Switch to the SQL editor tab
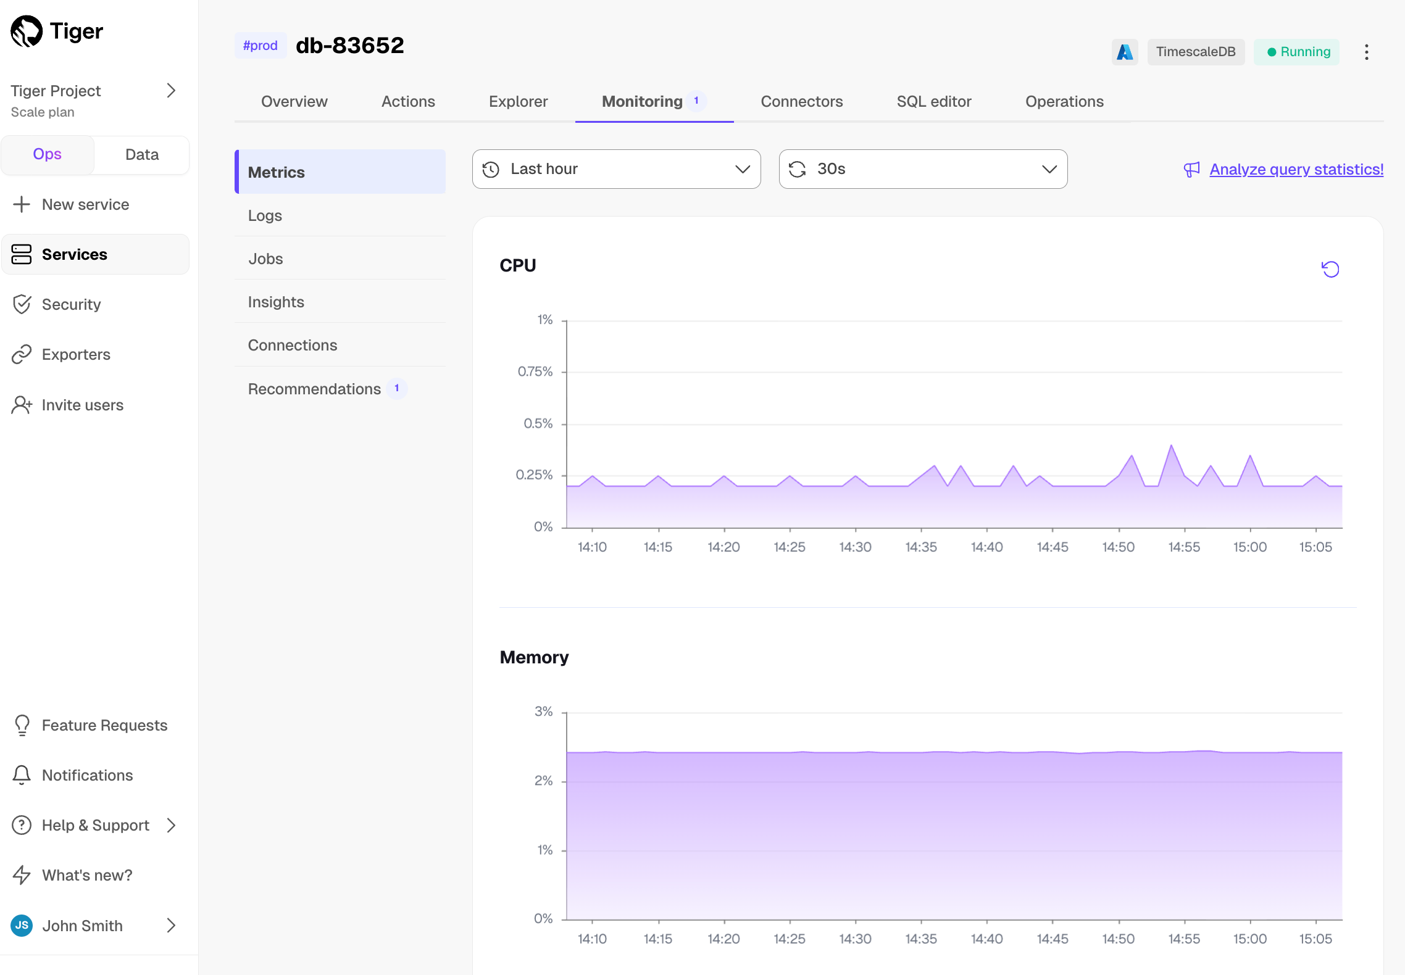The image size is (1405, 975). coord(933,101)
